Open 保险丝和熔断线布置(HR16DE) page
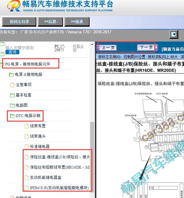 (60, 167)
